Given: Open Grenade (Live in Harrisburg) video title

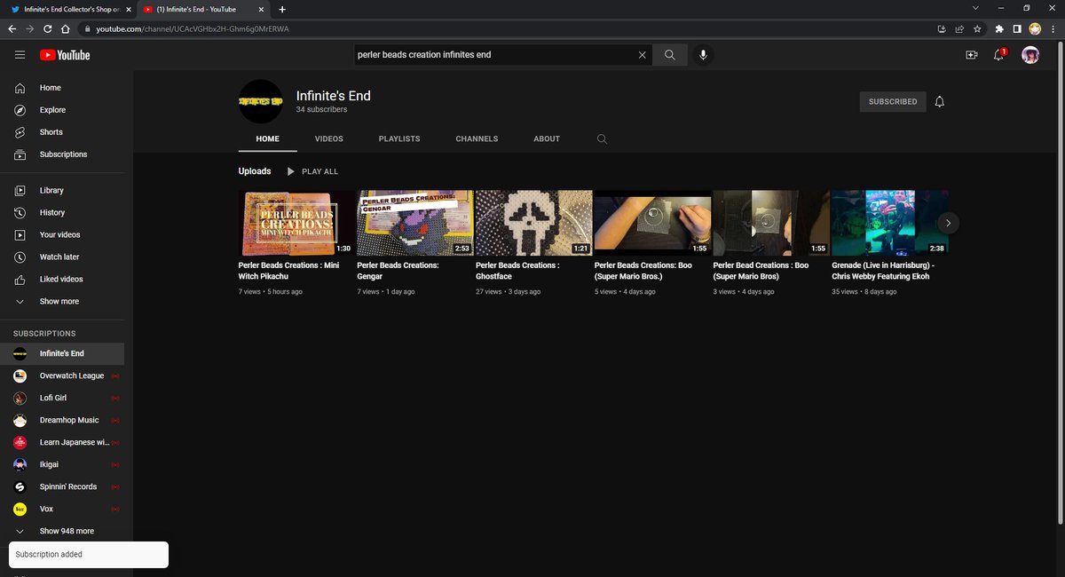Looking at the screenshot, I should pyautogui.click(x=882, y=271).
